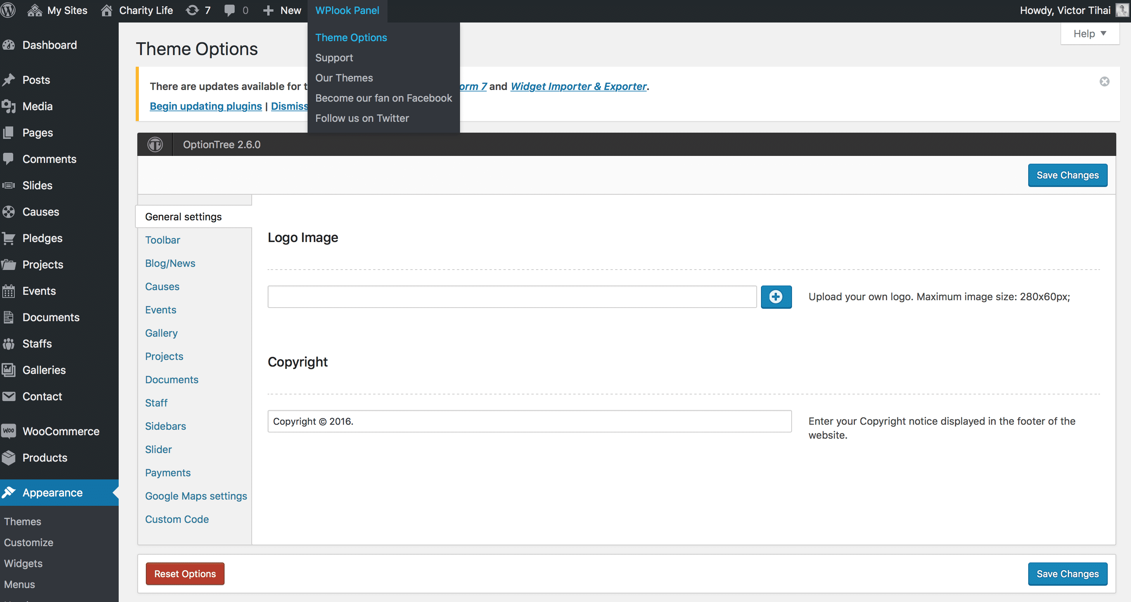Click the Reset Options button
This screenshot has height=602, width=1131.
[185, 573]
